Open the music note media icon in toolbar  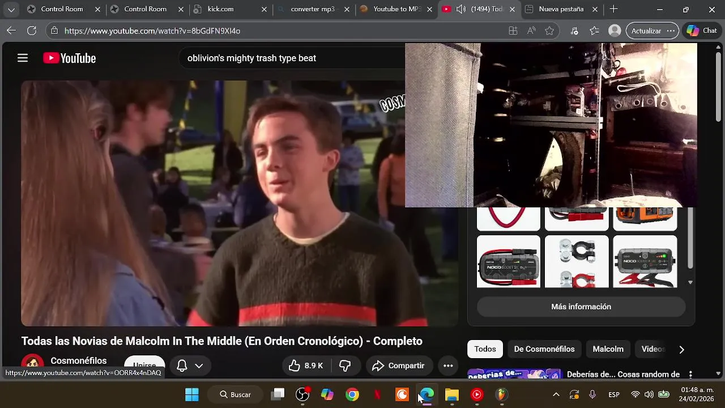click(574, 31)
